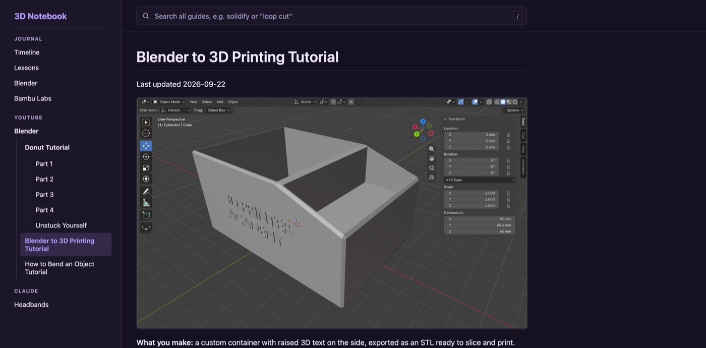Open the Object Mode dropdown

click(169, 102)
